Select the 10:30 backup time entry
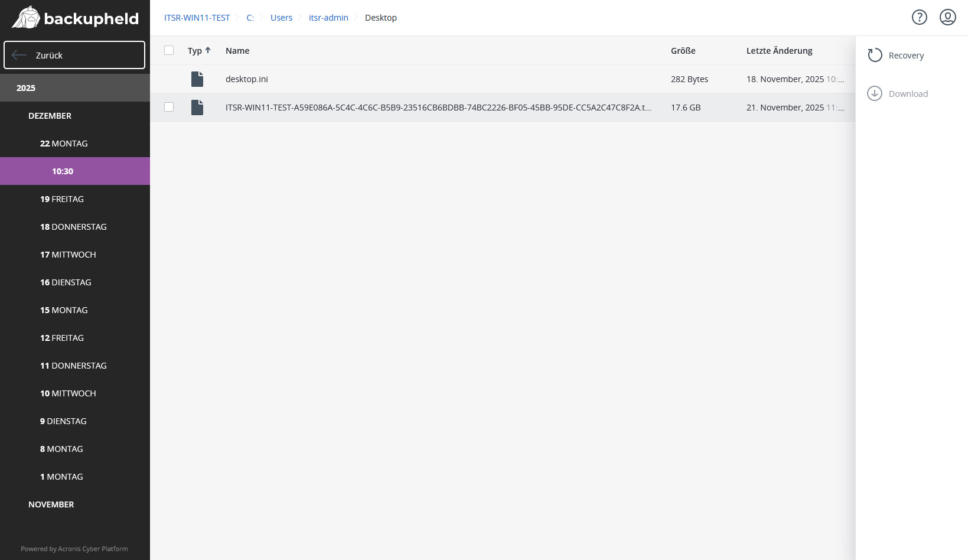 (62, 171)
